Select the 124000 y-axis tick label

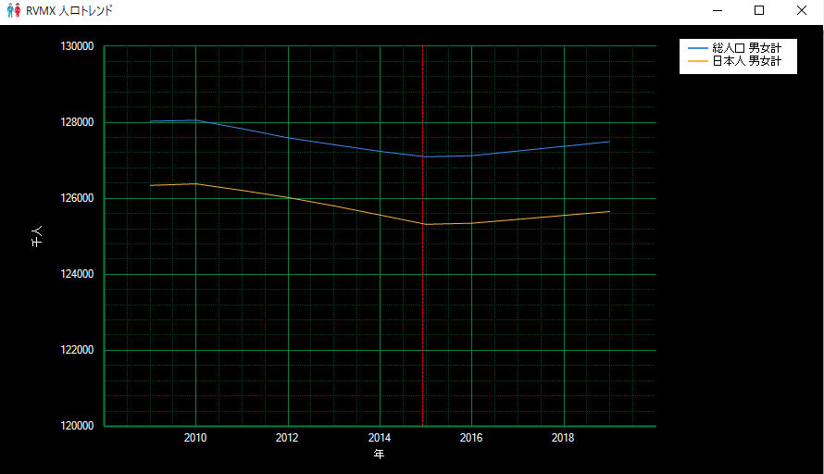click(77, 274)
